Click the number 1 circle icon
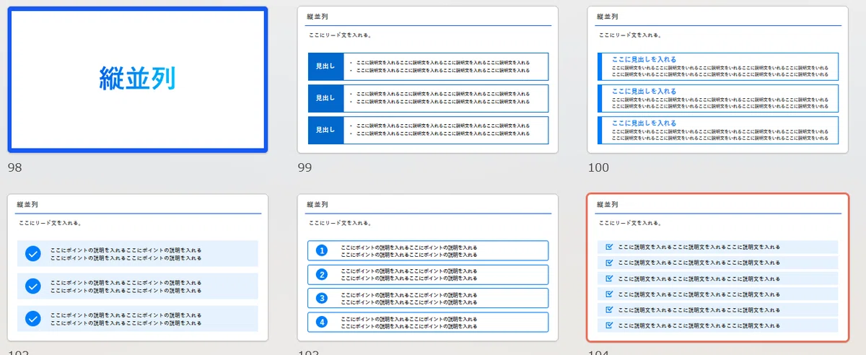866x355 pixels. click(x=322, y=250)
